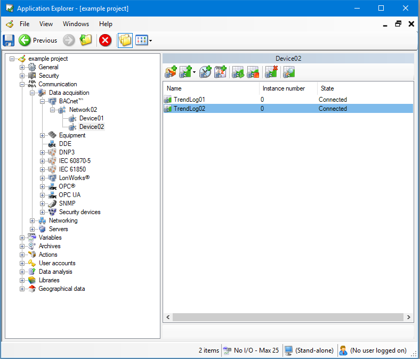Image resolution: width=420 pixels, height=359 pixels.
Task: Open the Windows menu
Action: coord(76,24)
